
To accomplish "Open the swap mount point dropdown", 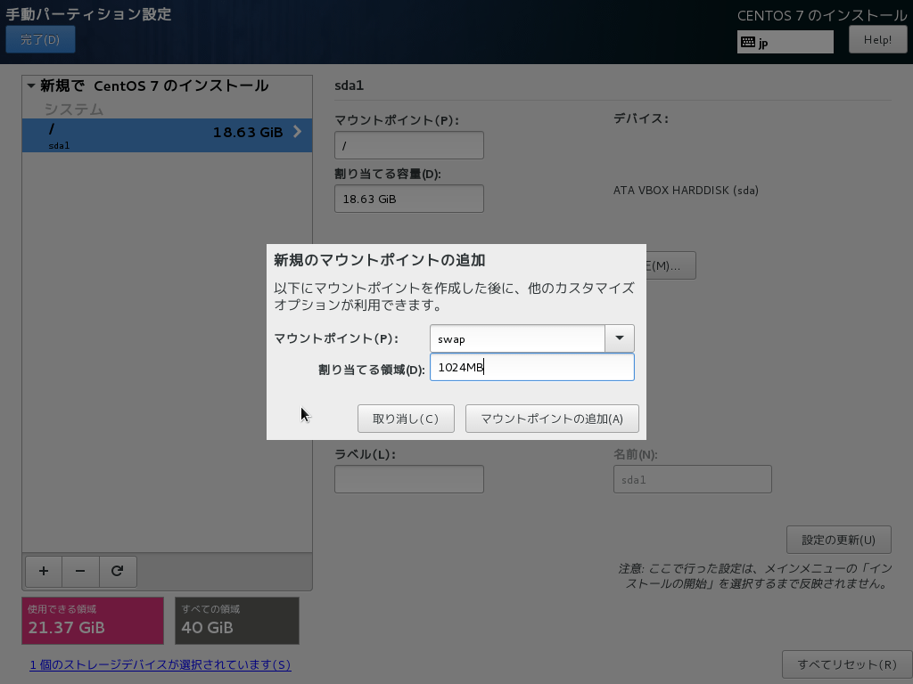I will click(620, 338).
